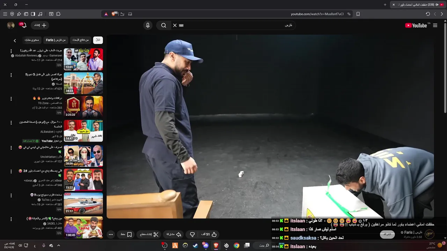The height and width of the screenshot is (251, 447).
Task: Open Google Chrome from the taskbar
Action: click(x=236, y=245)
